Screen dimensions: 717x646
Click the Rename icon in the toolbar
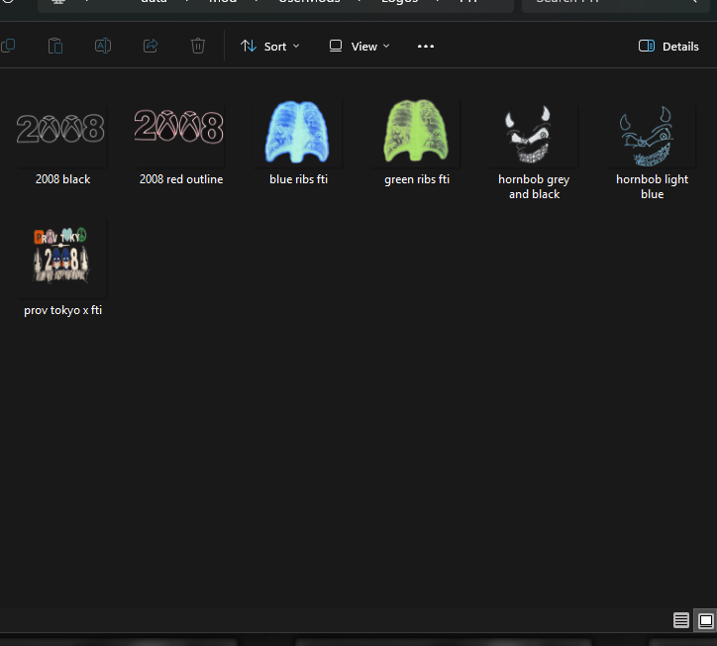coord(103,46)
